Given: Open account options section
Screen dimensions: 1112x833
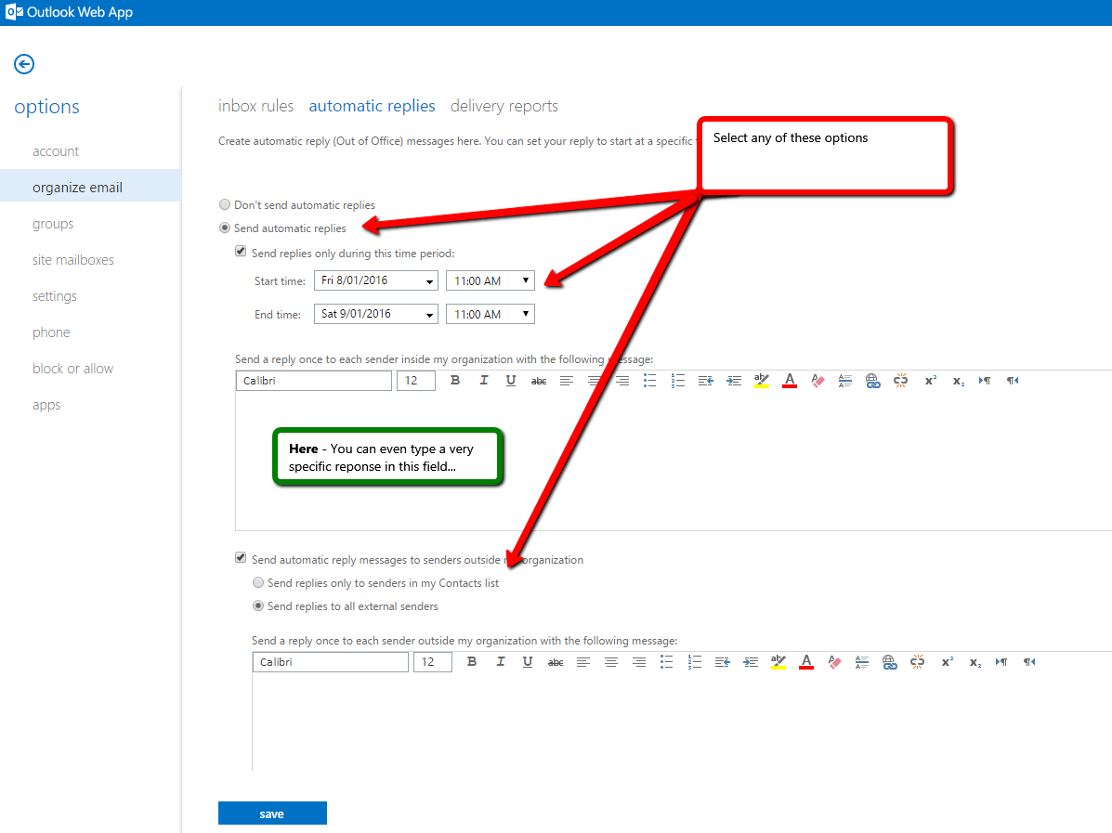Looking at the screenshot, I should click(x=56, y=151).
